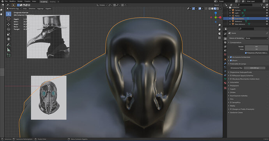Screen dimensions: 269x141
Task: Select the Move tool
Action: [9, 24]
